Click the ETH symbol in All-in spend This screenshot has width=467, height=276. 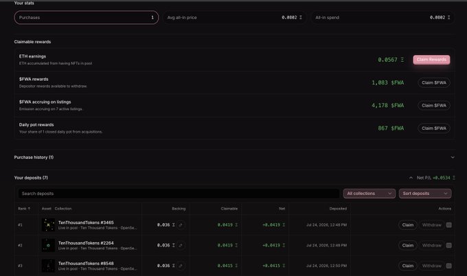448,18
